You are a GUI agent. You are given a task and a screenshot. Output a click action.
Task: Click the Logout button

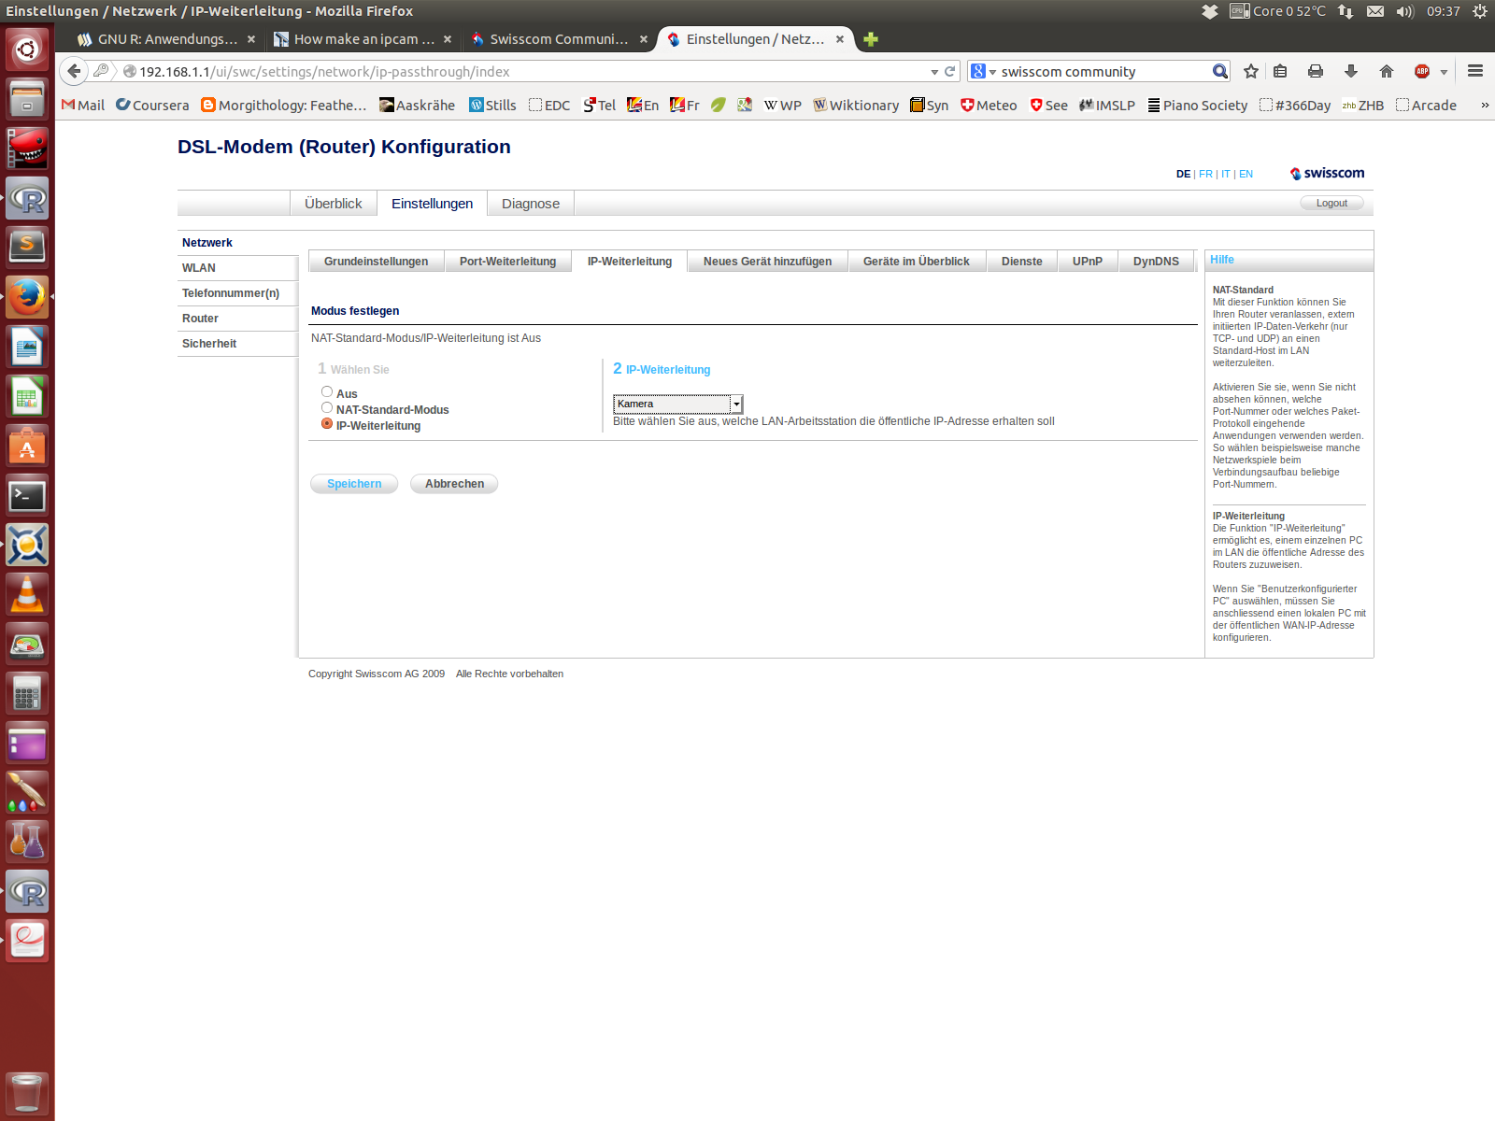click(1331, 203)
